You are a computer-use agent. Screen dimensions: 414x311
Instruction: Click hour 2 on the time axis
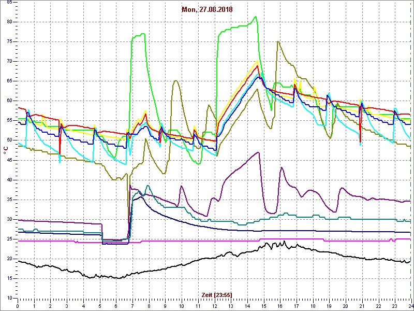click(50, 306)
